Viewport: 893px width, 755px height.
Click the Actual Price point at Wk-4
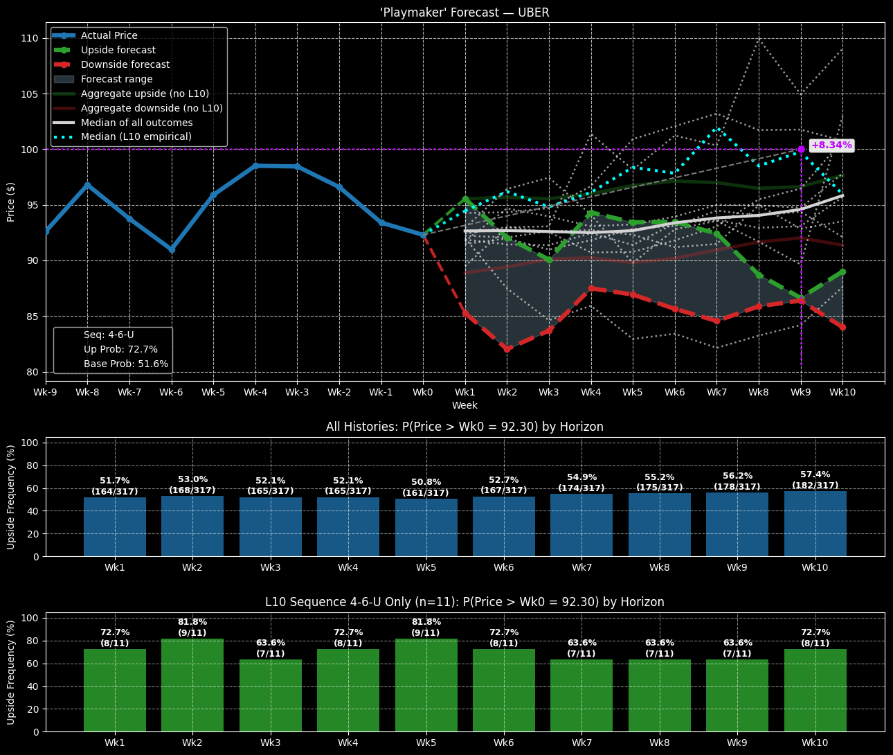tap(255, 166)
